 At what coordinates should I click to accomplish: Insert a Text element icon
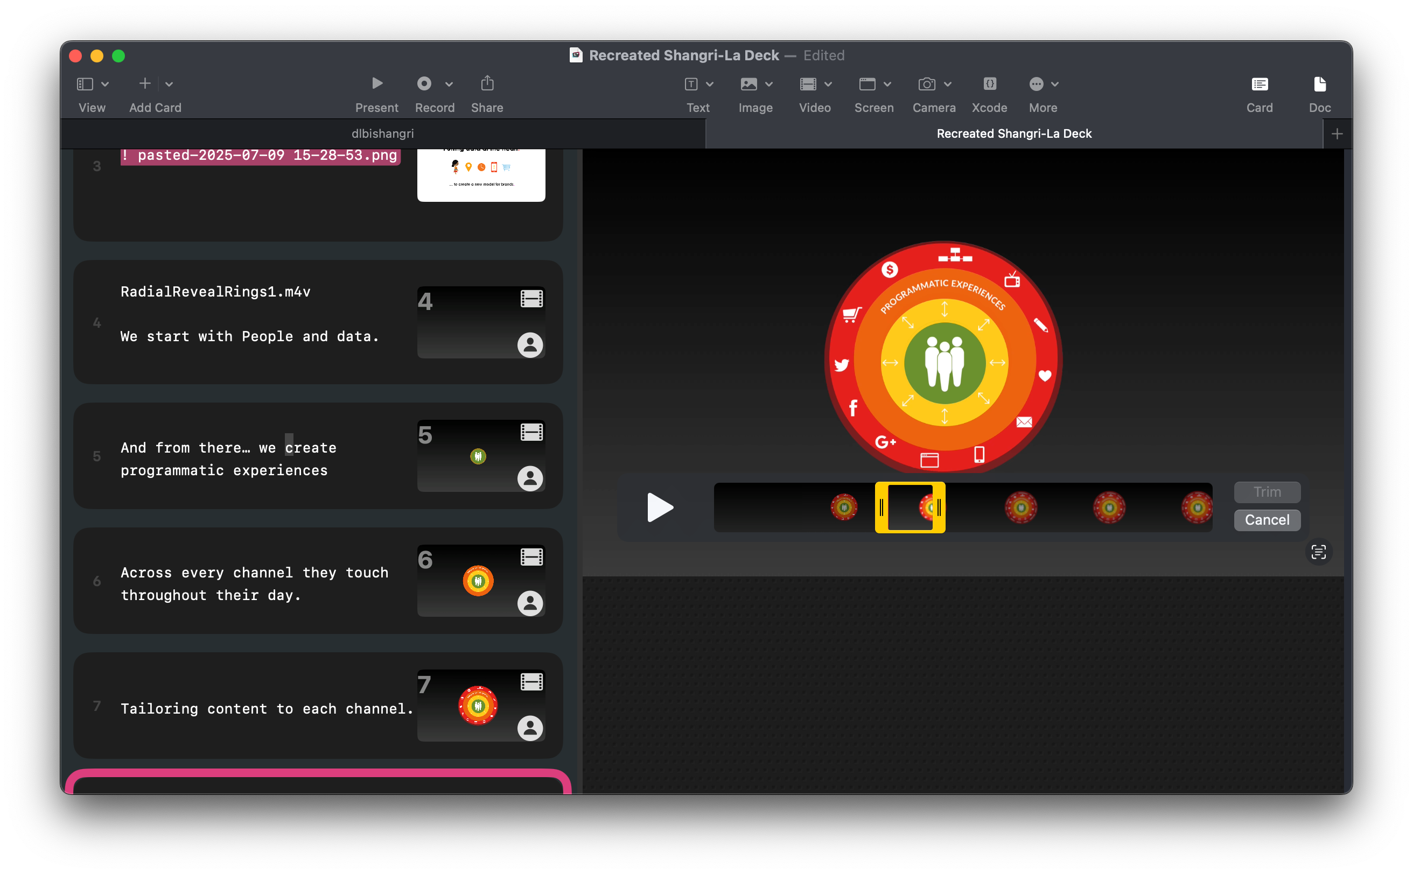691,84
